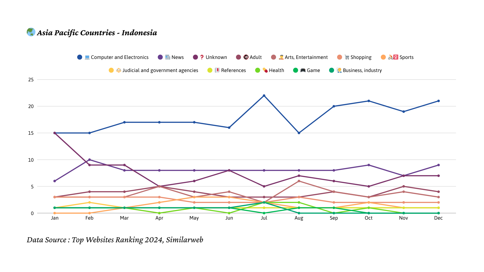Image resolution: width=484 pixels, height=272 pixels.
Task: Click the Data Source Similarweb caption
Action: tap(115, 240)
